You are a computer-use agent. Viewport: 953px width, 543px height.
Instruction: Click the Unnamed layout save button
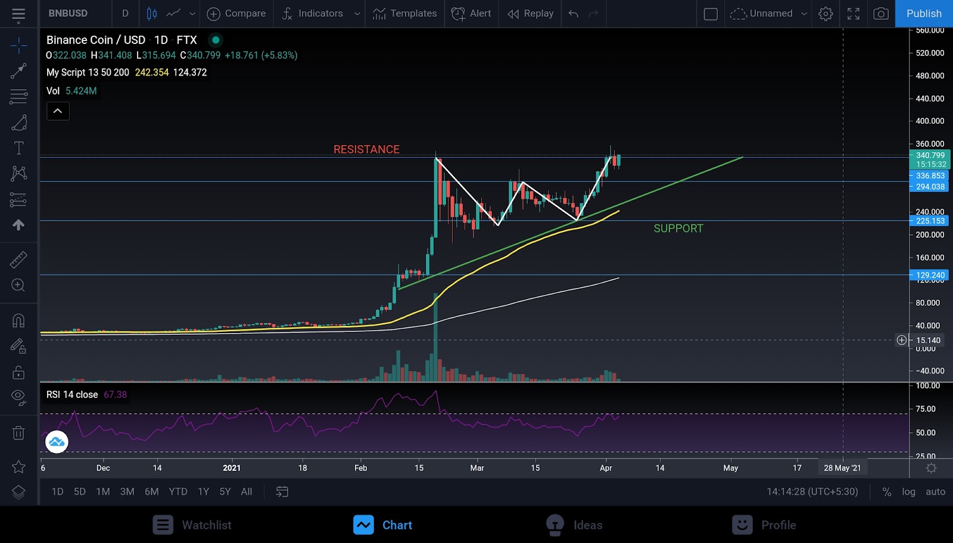(762, 14)
